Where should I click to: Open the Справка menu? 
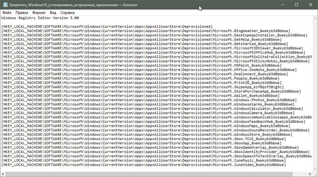[67, 12]
